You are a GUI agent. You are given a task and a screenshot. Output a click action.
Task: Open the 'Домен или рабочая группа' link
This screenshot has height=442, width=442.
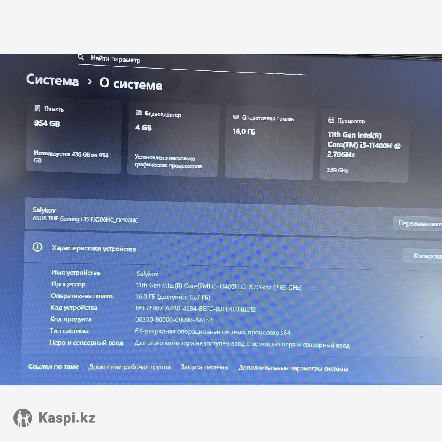[x=129, y=367]
